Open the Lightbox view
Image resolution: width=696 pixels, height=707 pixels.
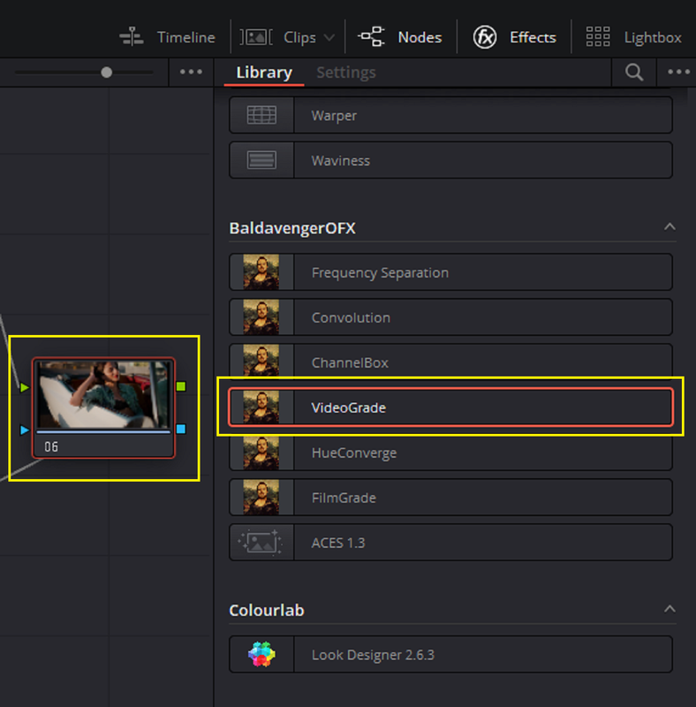click(634, 37)
